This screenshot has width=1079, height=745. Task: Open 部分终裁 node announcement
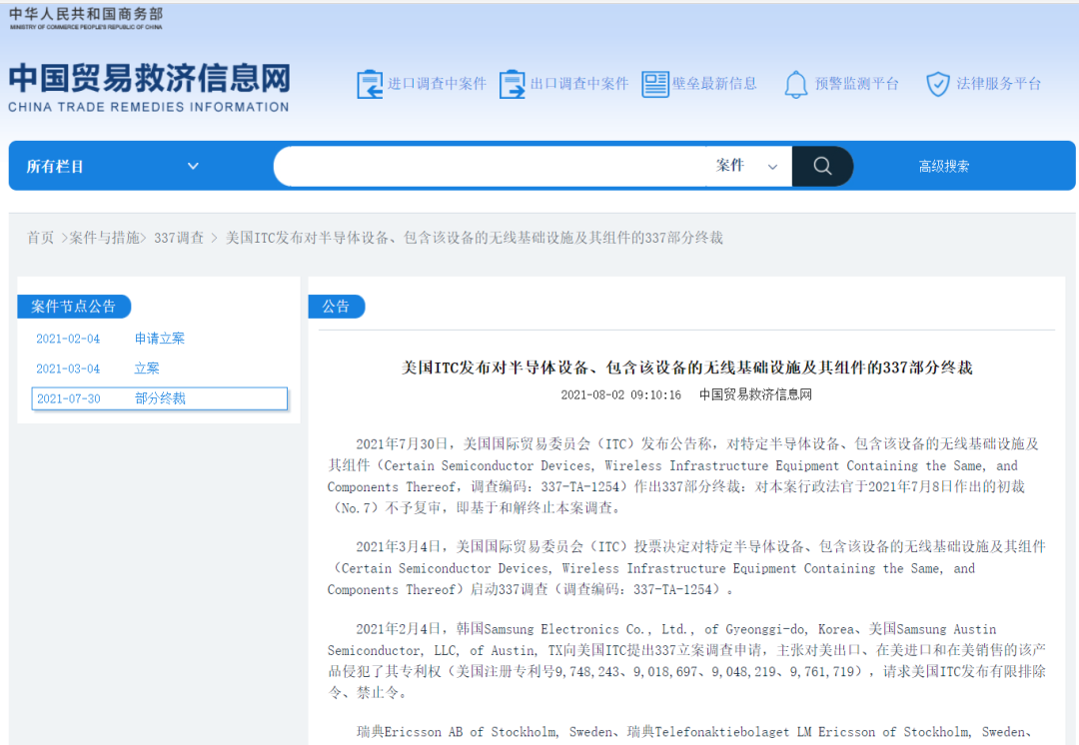[x=160, y=399]
